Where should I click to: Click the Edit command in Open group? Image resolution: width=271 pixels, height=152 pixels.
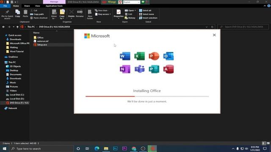point(129,14)
